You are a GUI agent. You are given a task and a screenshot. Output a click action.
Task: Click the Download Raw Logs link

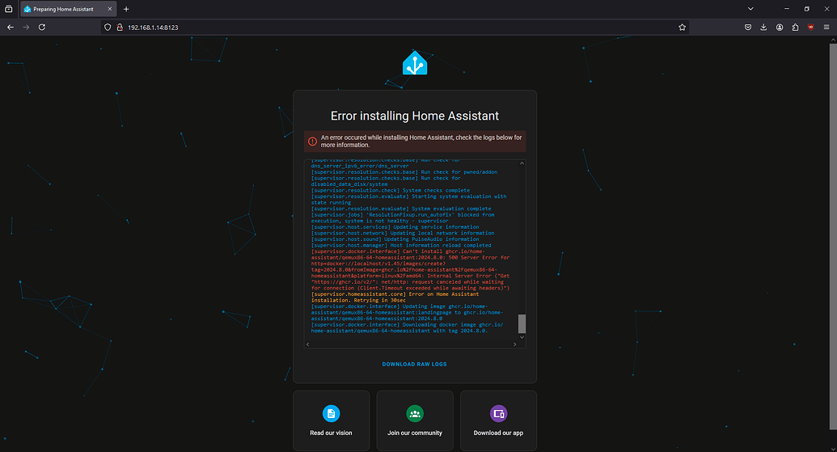point(415,364)
